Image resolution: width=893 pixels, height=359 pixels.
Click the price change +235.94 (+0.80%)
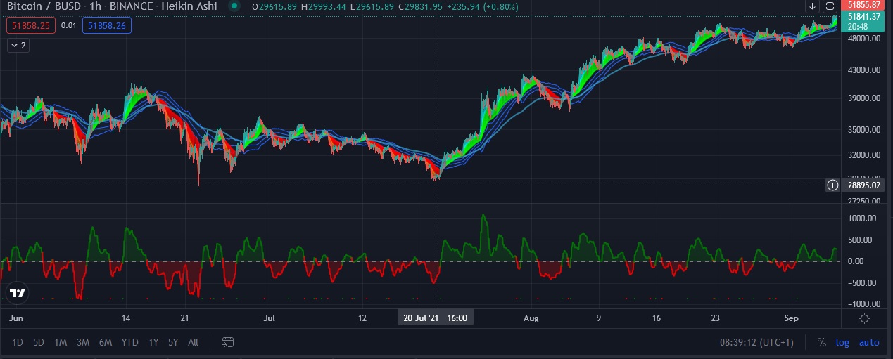(482, 7)
